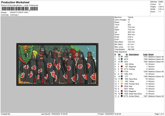Click the dark green swatch beside 4275 stitches
The image size is (165, 116).
[x=122, y=59]
